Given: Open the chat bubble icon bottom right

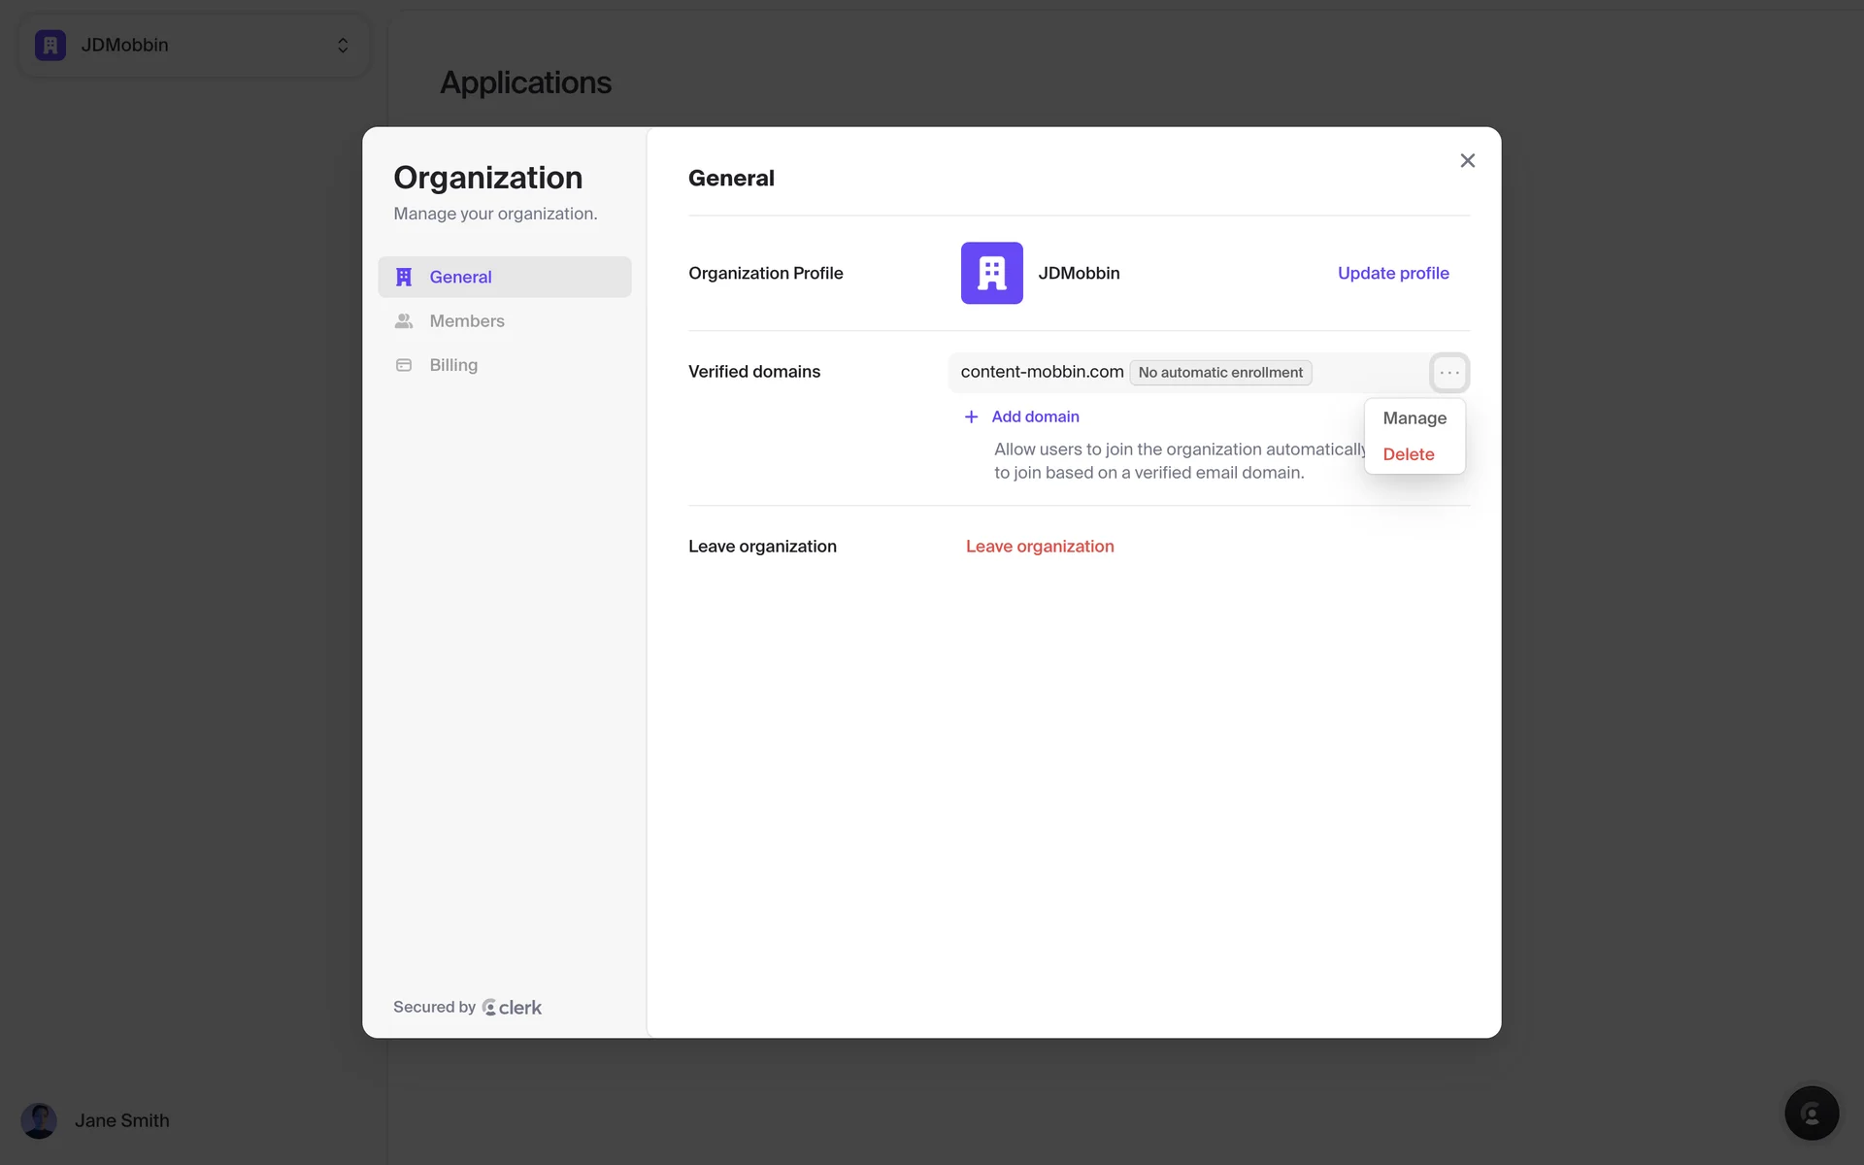Looking at the screenshot, I should click(x=1811, y=1113).
